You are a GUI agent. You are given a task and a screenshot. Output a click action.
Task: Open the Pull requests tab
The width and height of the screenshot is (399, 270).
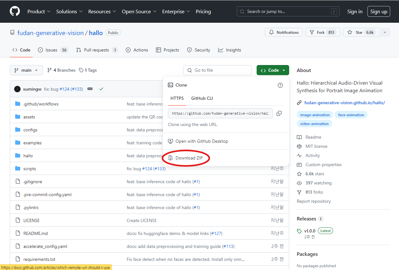click(97, 50)
